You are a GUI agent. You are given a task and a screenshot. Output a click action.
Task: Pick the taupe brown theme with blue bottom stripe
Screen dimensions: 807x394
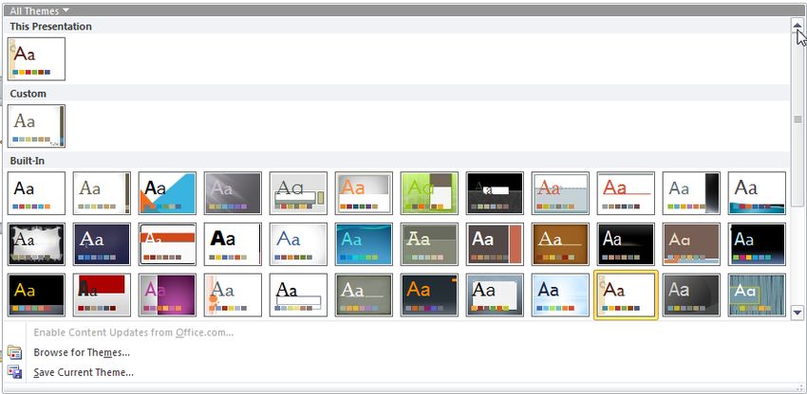coord(691,244)
